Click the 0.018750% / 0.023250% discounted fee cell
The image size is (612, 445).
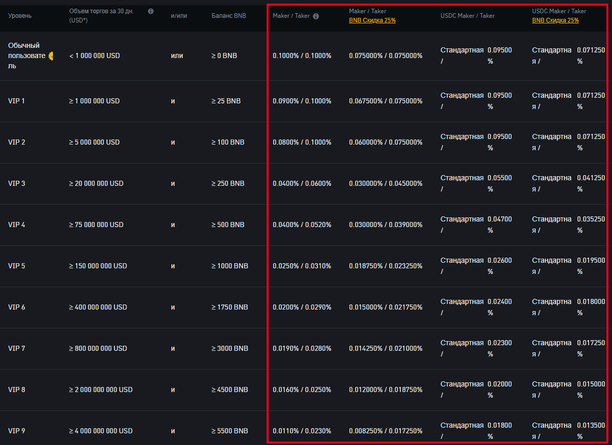(x=386, y=266)
